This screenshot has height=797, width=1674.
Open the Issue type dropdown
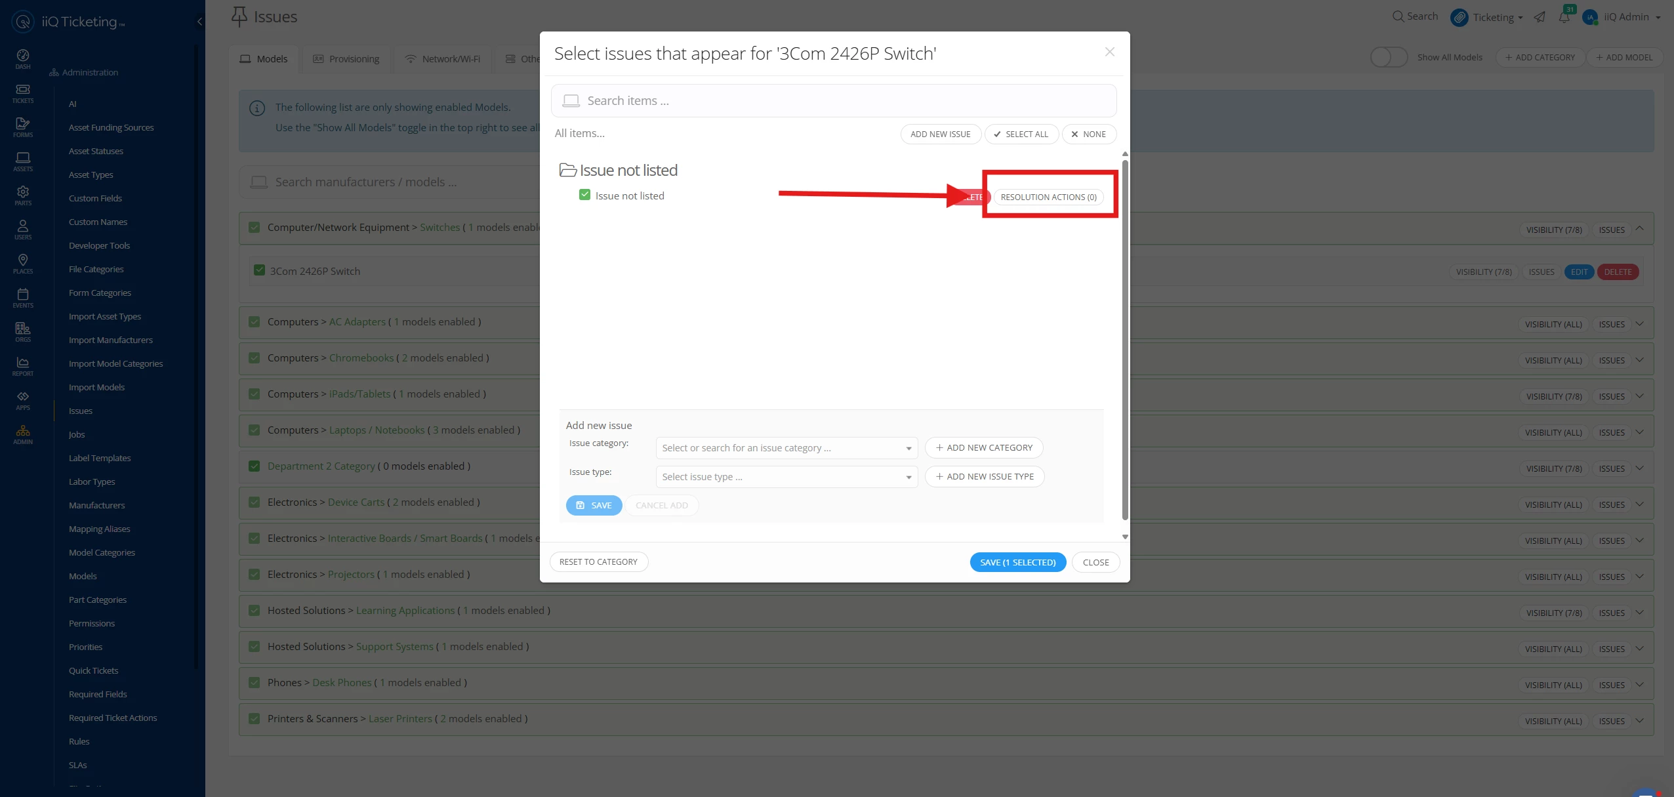pos(786,477)
